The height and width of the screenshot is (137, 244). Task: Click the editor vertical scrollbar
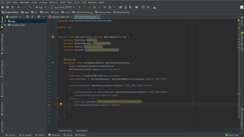(239, 70)
